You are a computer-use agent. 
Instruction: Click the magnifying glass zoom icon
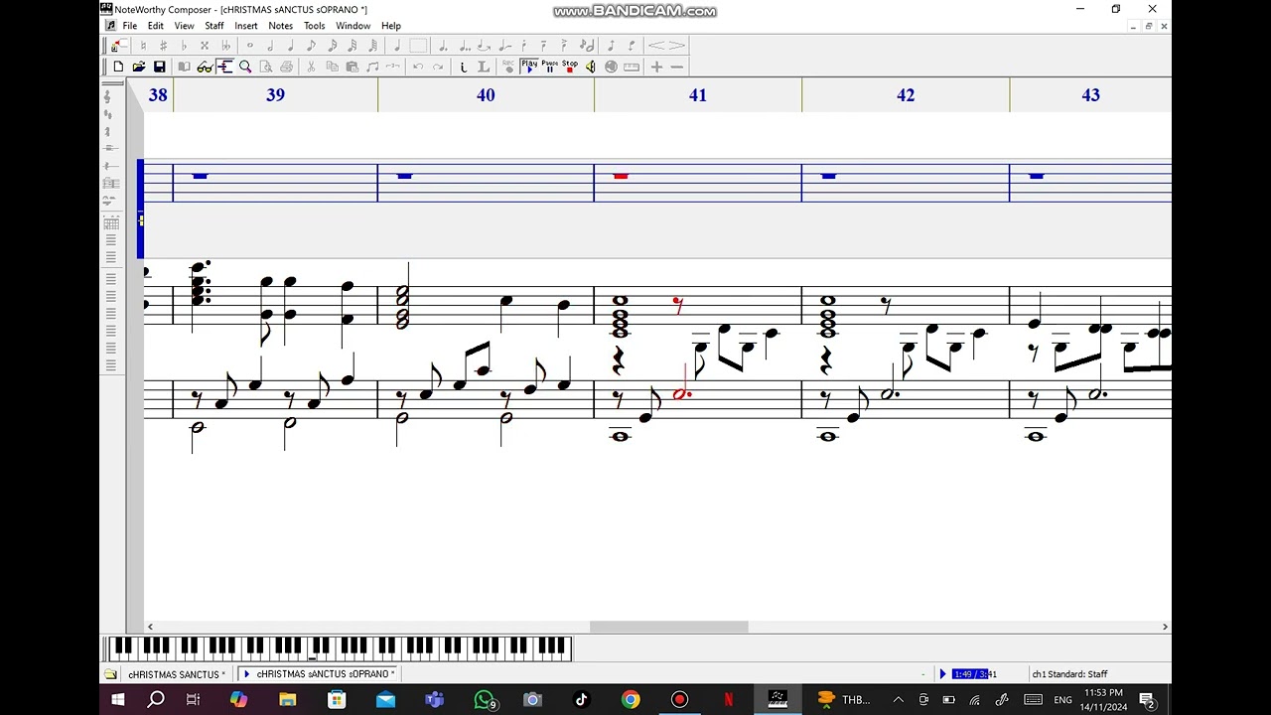tap(245, 67)
